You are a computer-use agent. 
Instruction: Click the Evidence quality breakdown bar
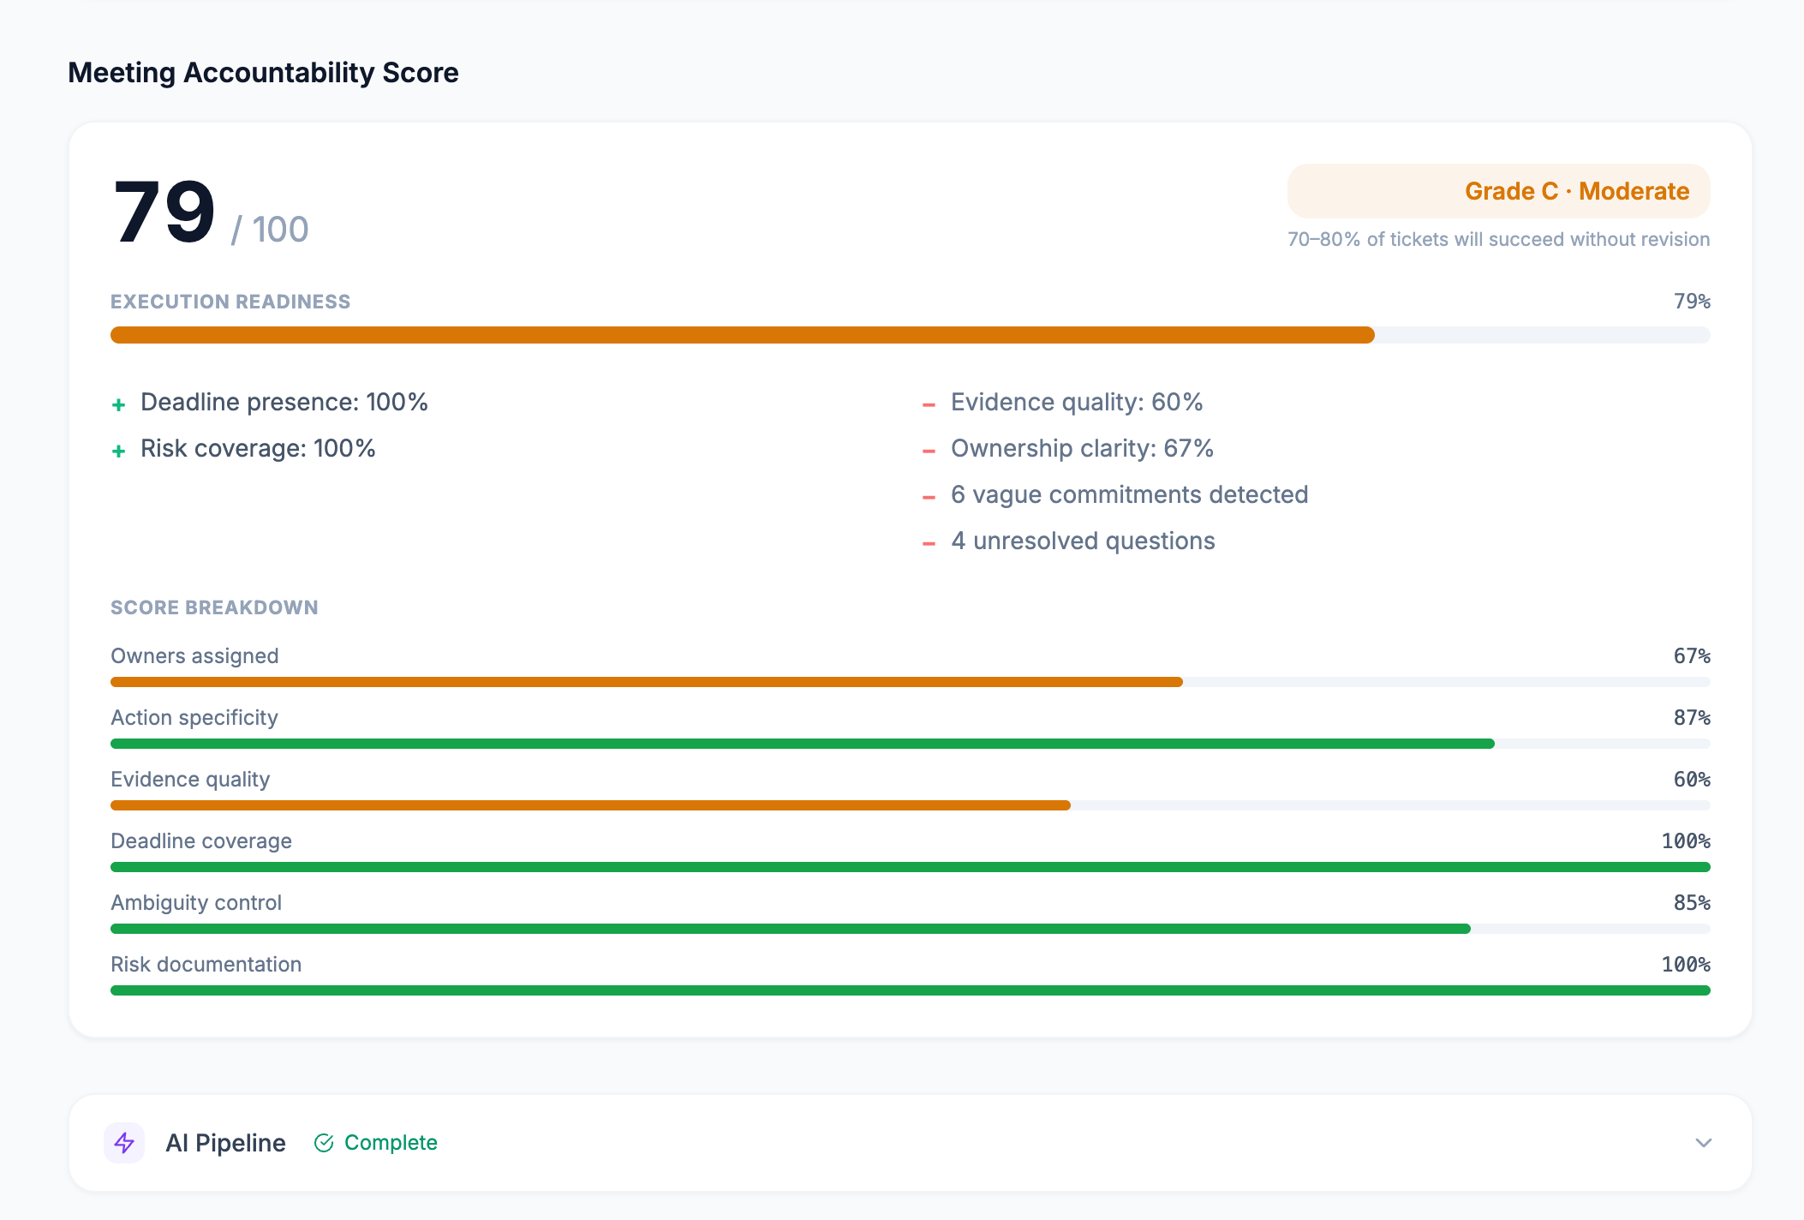[910, 805]
